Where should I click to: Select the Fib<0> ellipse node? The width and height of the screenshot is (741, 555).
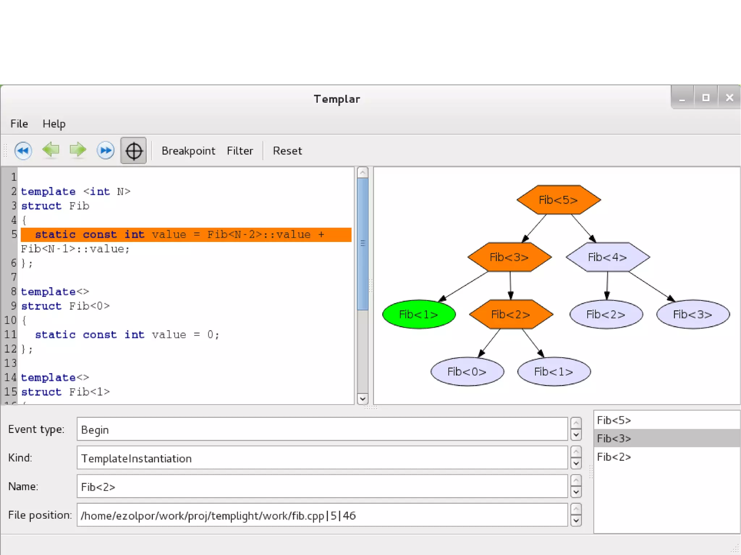click(467, 371)
